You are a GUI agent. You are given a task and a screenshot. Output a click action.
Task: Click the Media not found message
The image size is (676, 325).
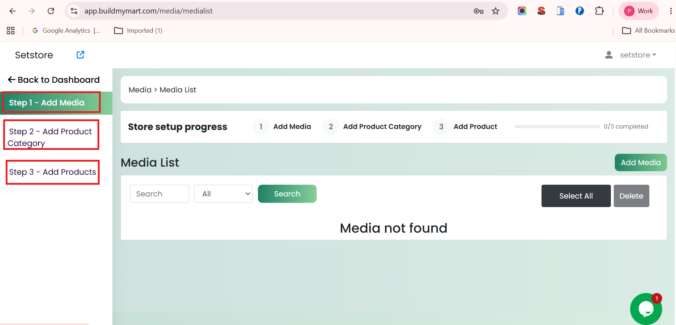[x=394, y=228]
